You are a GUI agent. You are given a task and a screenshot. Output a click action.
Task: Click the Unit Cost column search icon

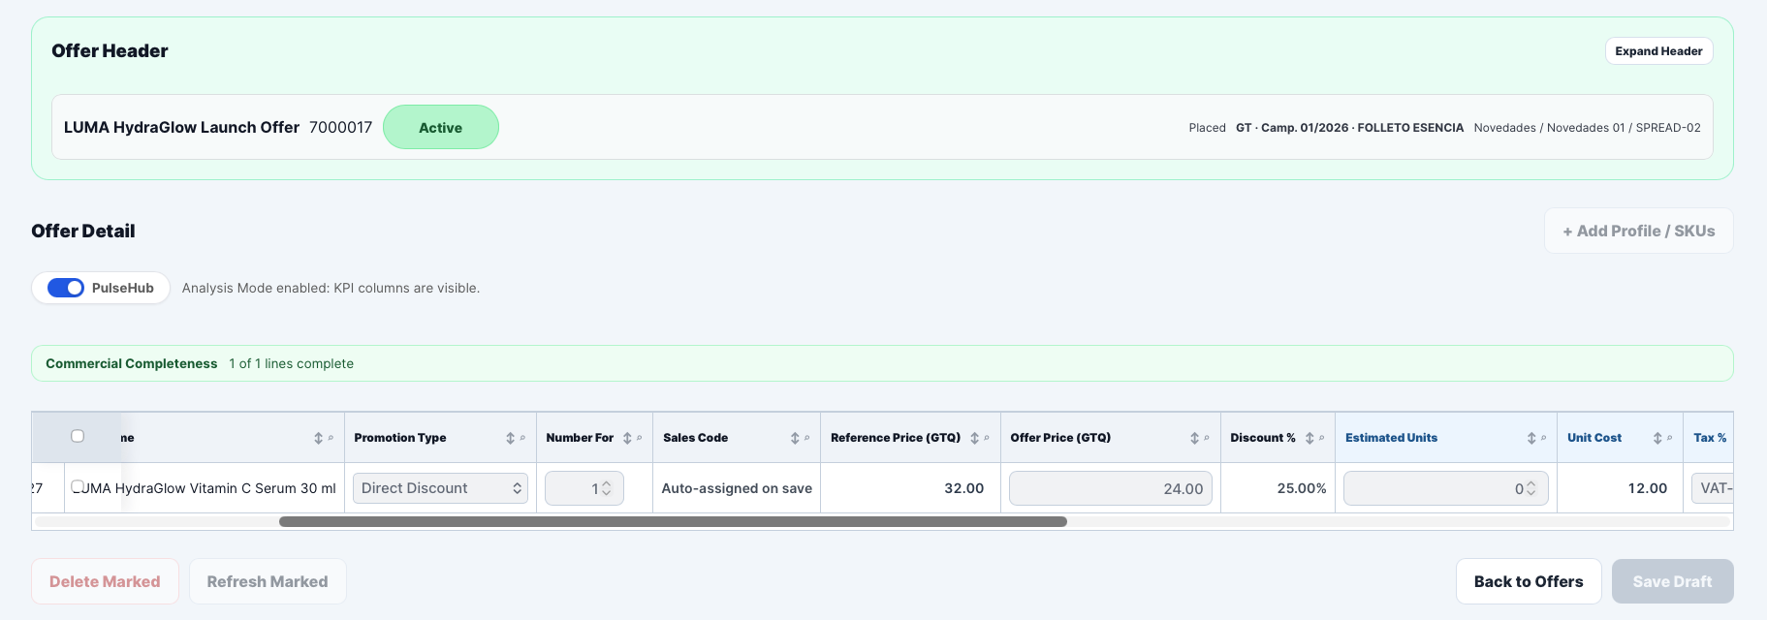(1669, 438)
